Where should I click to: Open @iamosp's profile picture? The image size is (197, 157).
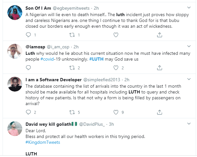[x=14, y=51]
